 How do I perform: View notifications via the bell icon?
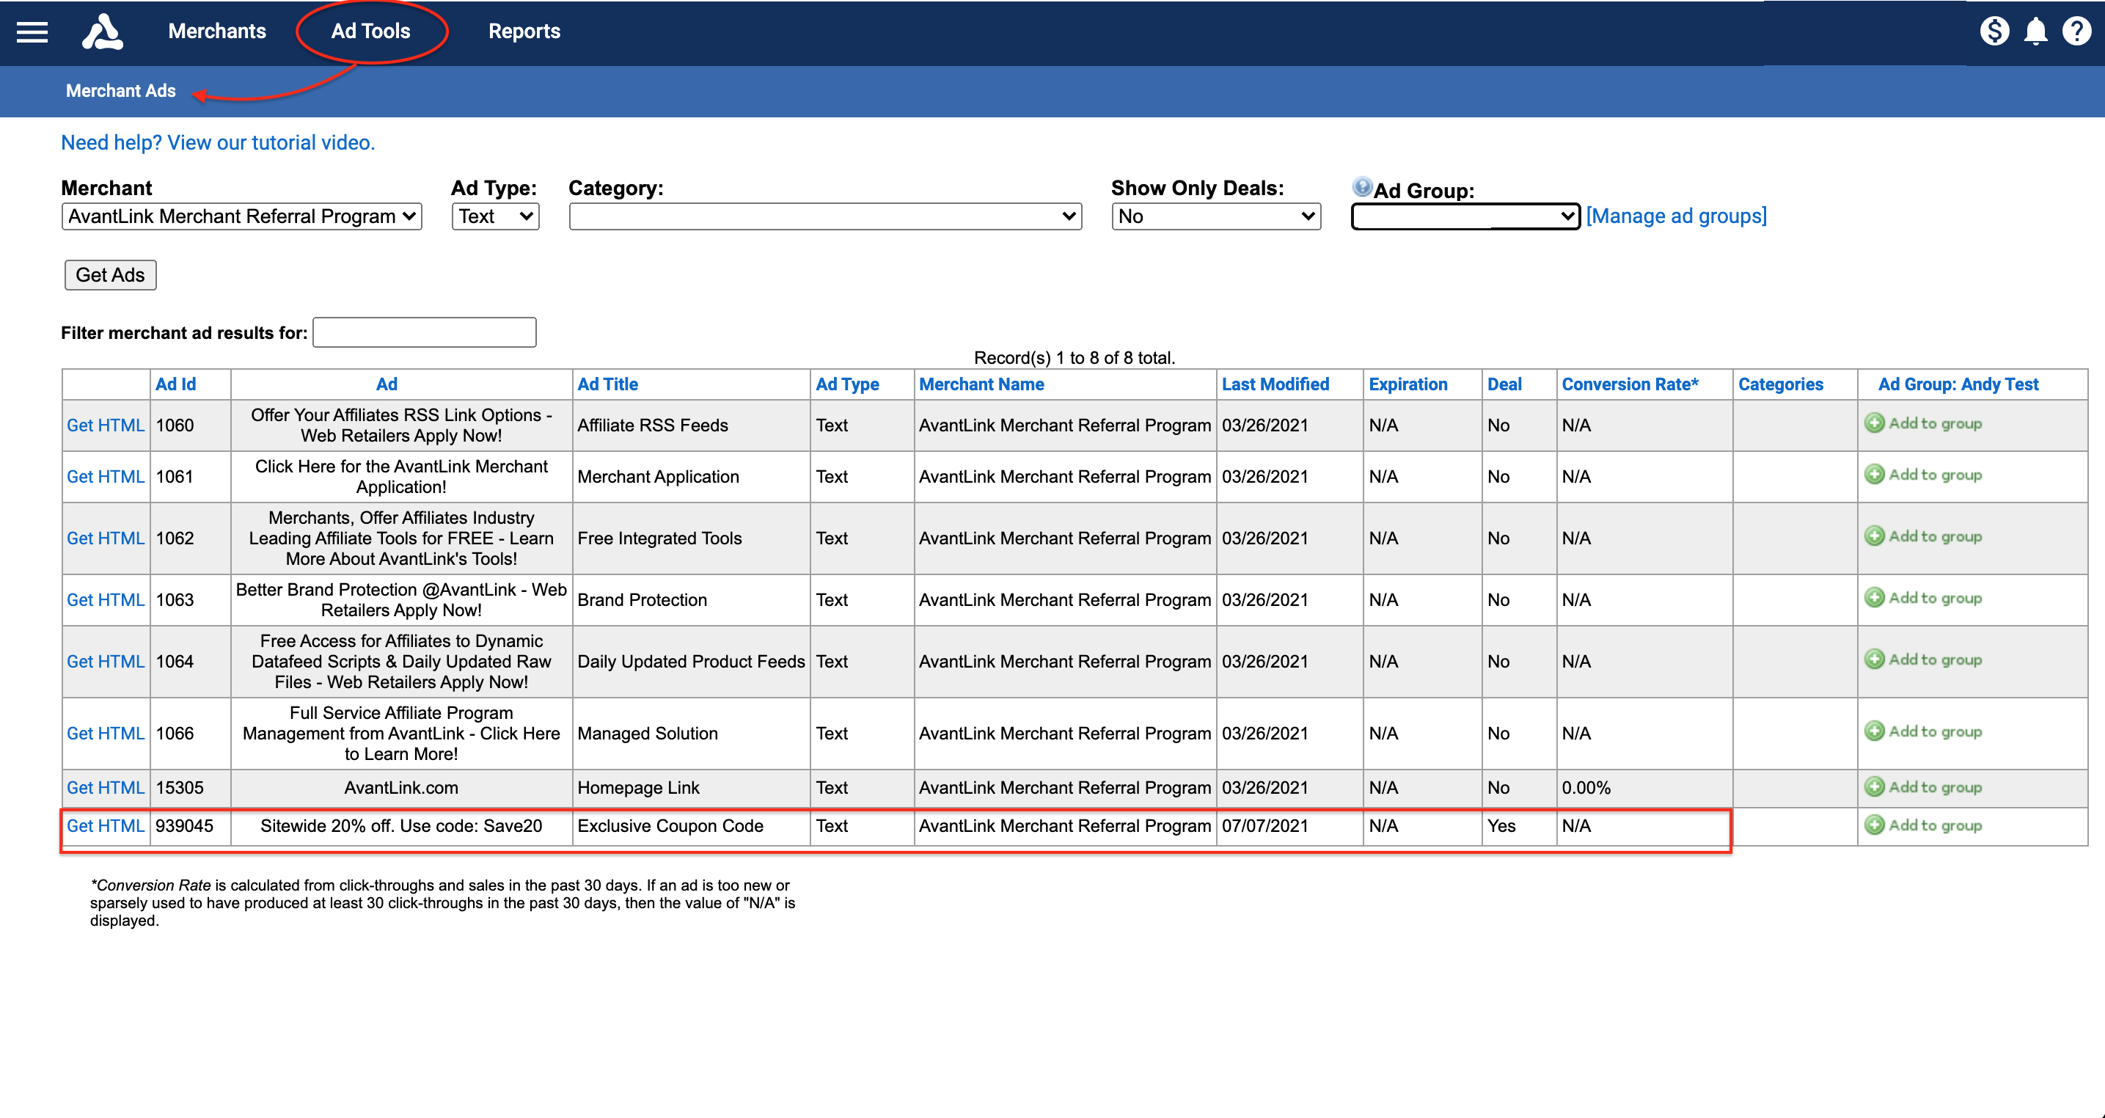coord(2035,32)
